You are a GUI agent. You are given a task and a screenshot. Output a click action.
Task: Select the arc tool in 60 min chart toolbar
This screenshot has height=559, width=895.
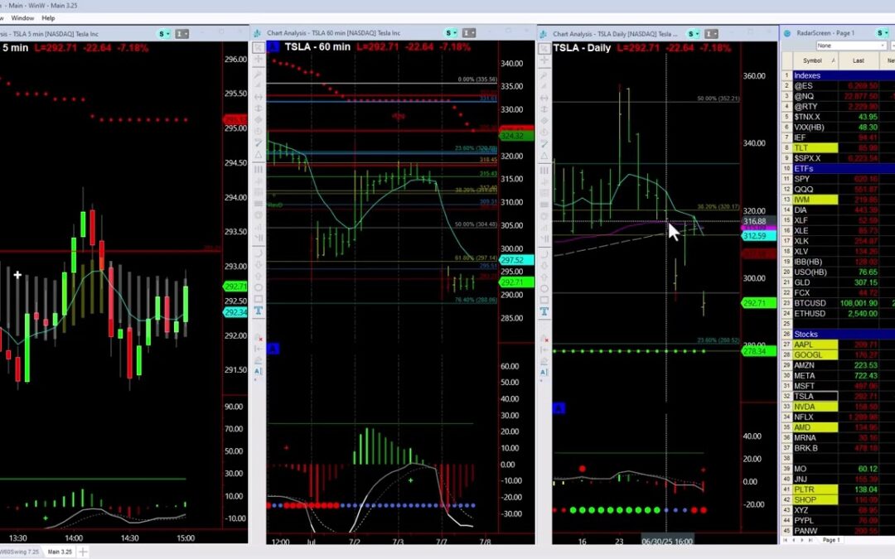point(258,253)
